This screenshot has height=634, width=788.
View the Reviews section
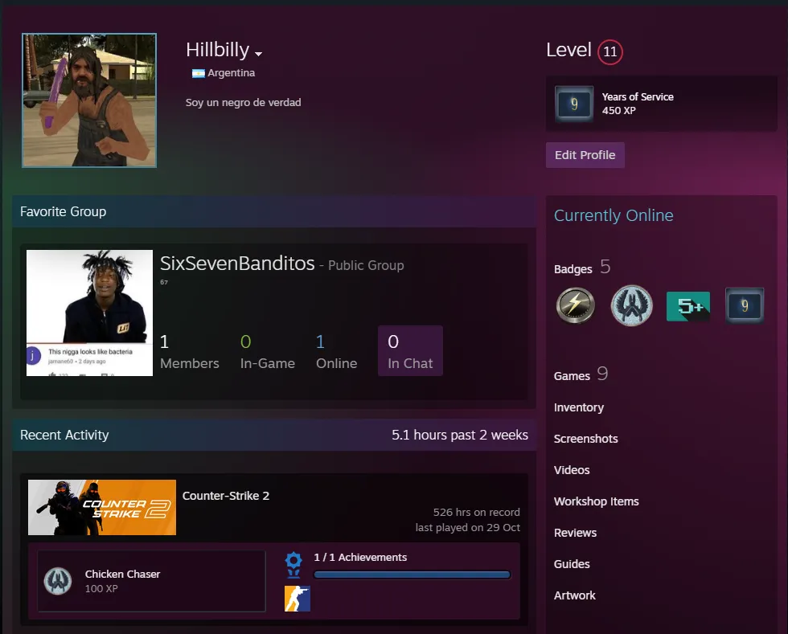pos(575,533)
